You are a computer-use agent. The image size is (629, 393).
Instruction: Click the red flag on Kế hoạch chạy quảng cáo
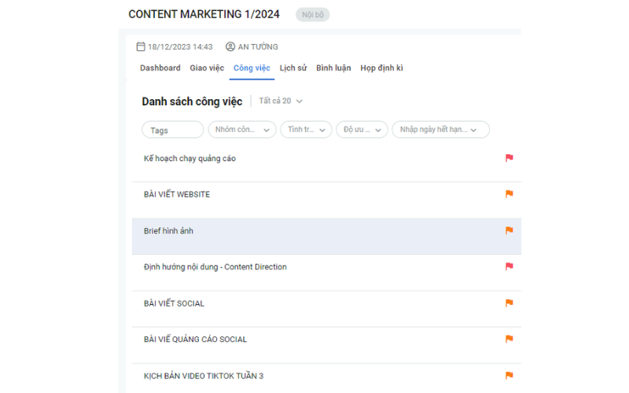[x=509, y=158]
